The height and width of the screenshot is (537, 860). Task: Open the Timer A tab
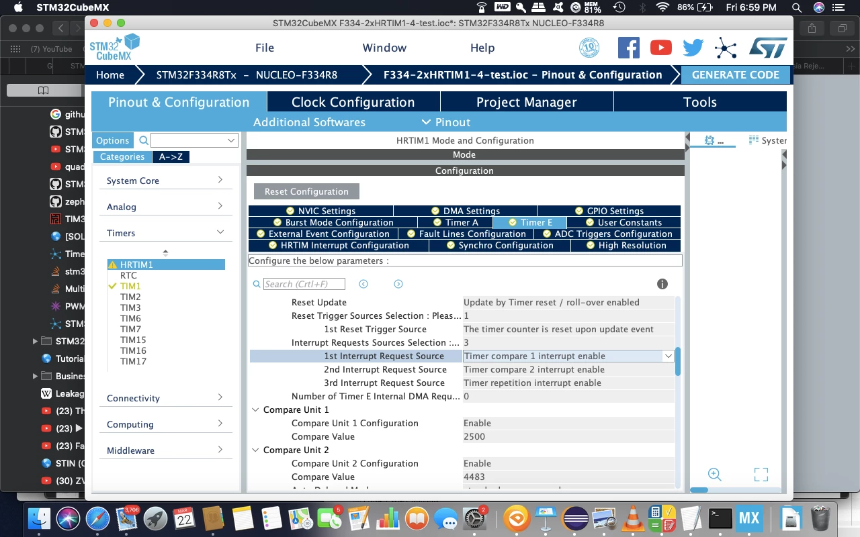[x=455, y=222]
